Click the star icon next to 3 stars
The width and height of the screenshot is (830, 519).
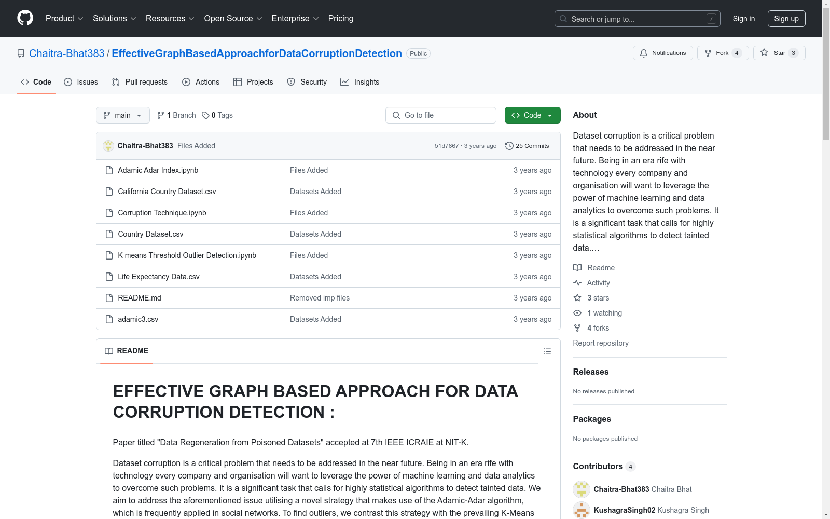[577, 298]
